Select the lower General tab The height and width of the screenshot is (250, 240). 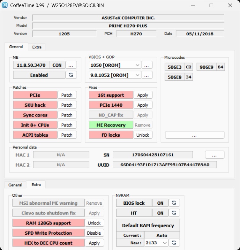(15, 185)
